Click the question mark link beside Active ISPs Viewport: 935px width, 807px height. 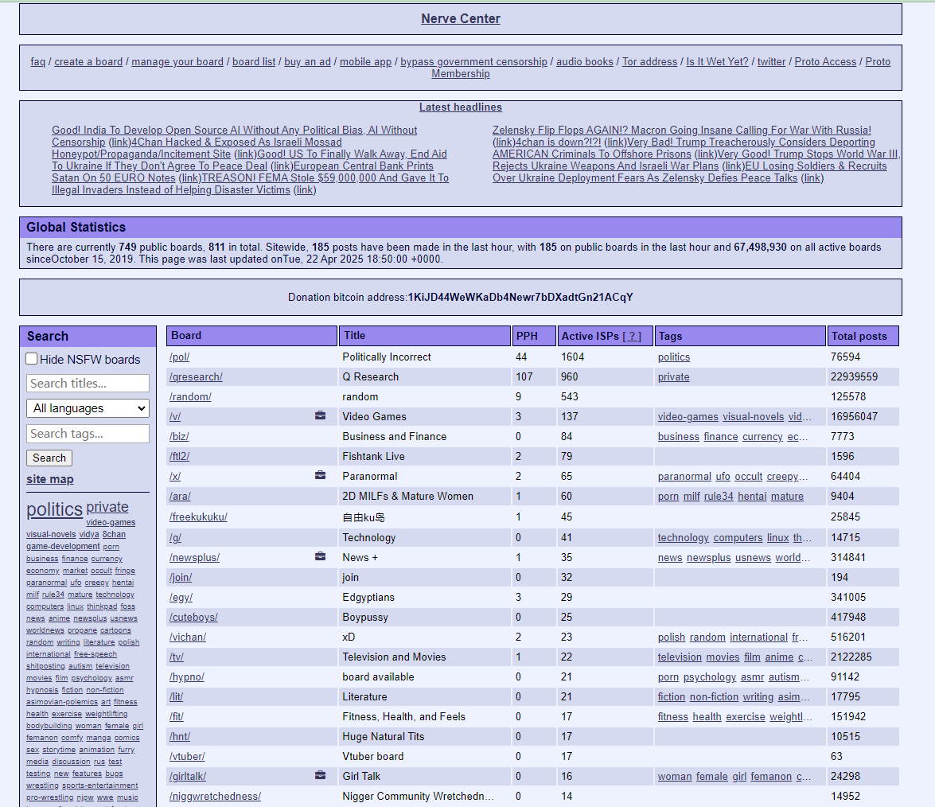632,337
